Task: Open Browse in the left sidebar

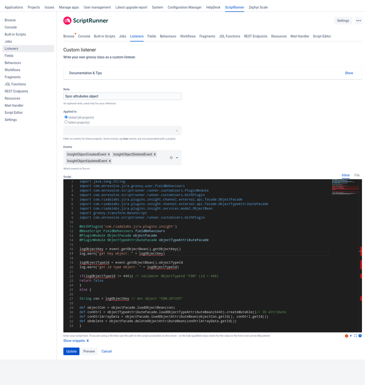Action: [28, 20]
